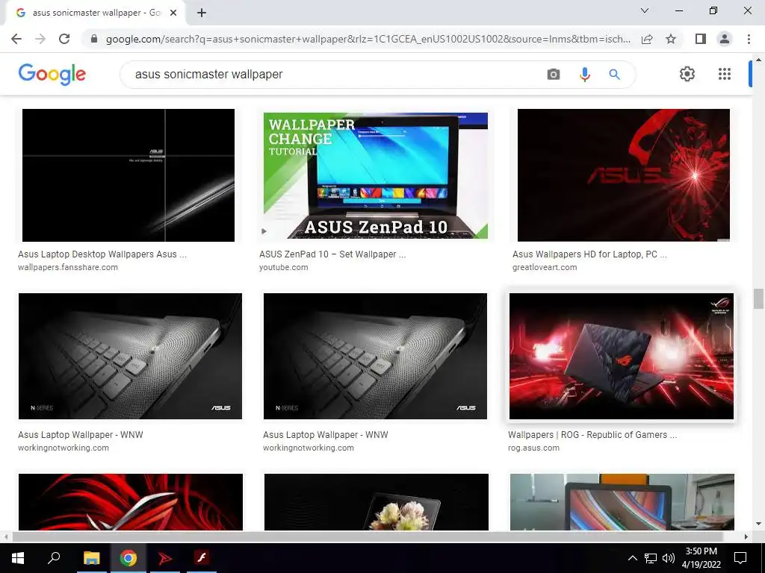The height and width of the screenshot is (573, 765).
Task: Open "ASUS ZenPad 10 – Set Wallpaper ..." link
Action: tap(332, 254)
